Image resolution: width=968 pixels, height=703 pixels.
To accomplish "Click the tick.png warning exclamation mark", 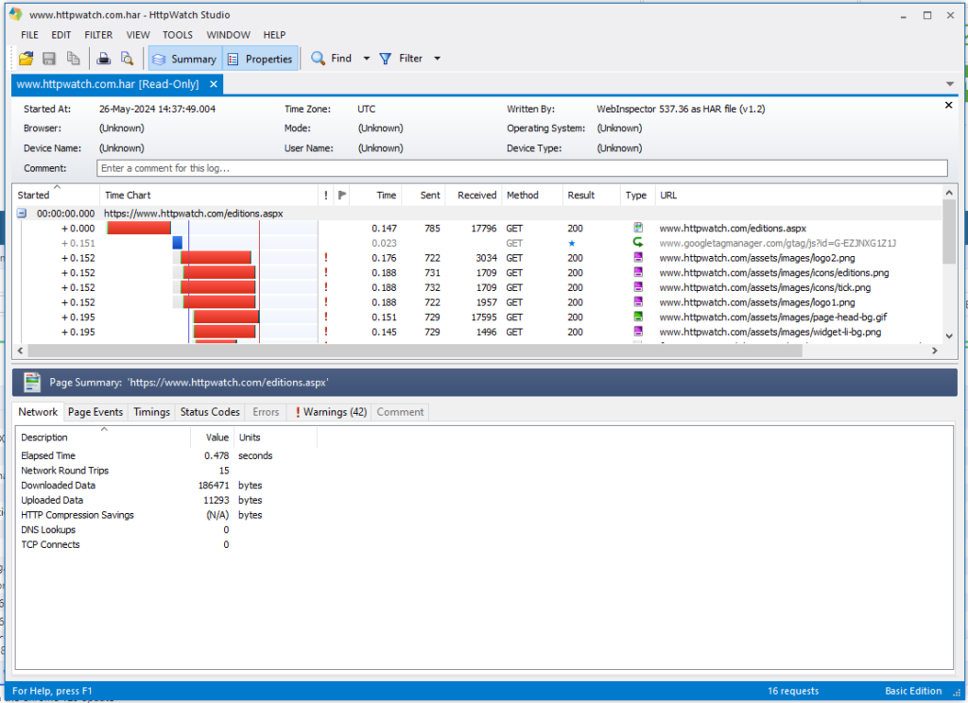I will click(326, 287).
